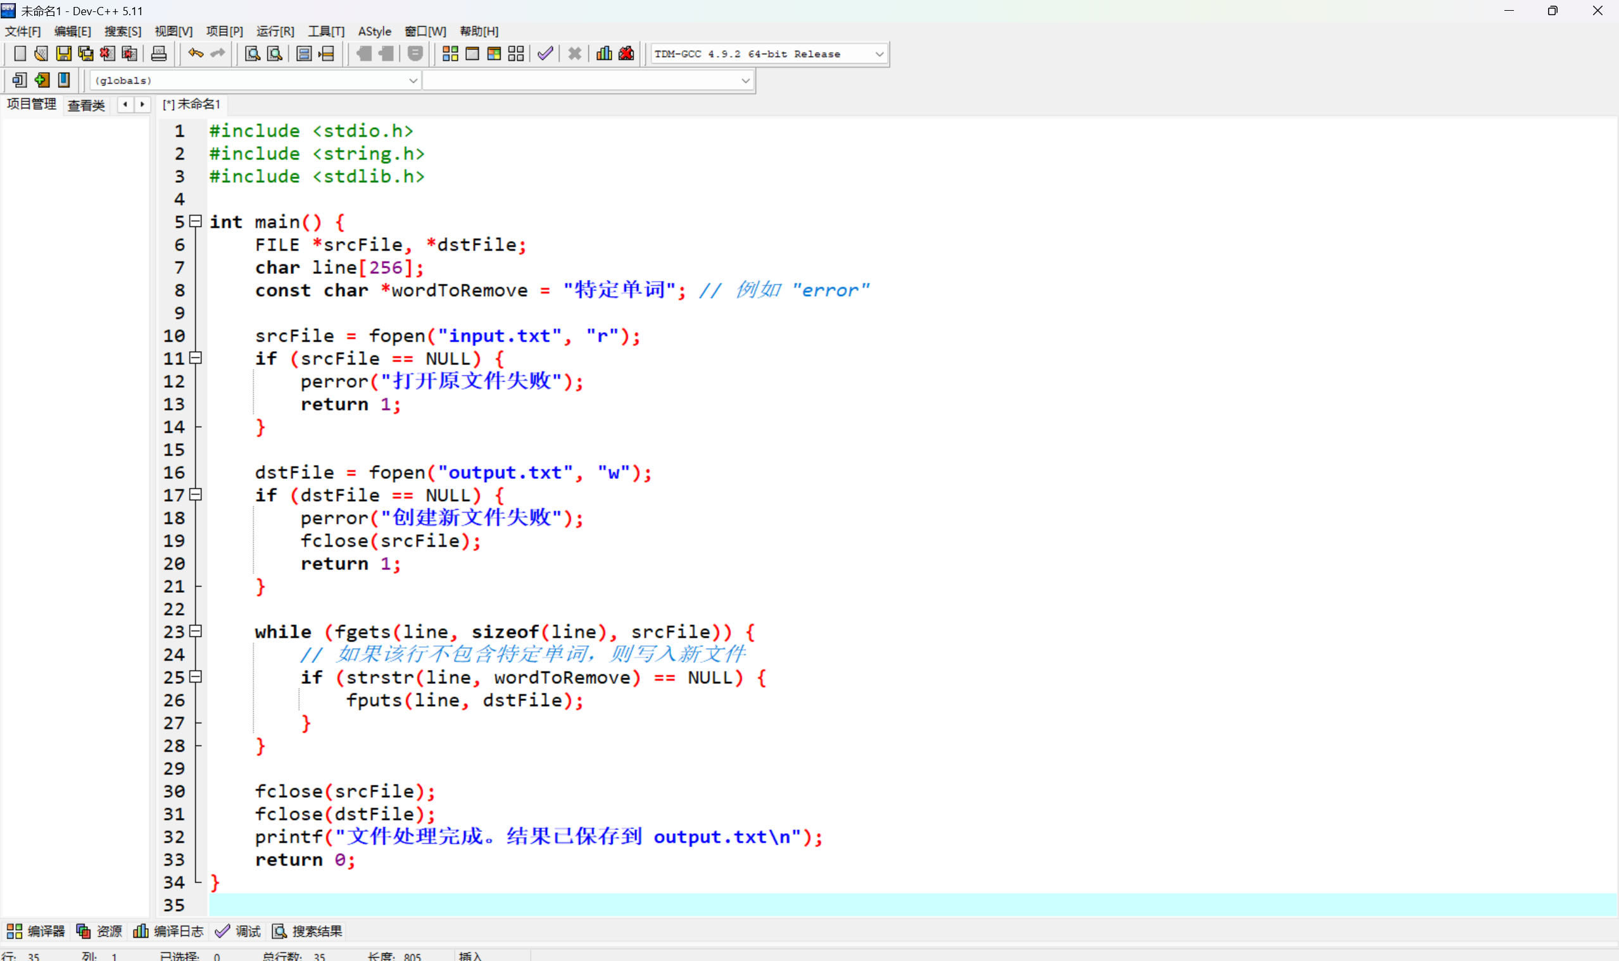The width and height of the screenshot is (1619, 961).
Task: Click the right arrow next to 查看类
Action: (x=142, y=104)
